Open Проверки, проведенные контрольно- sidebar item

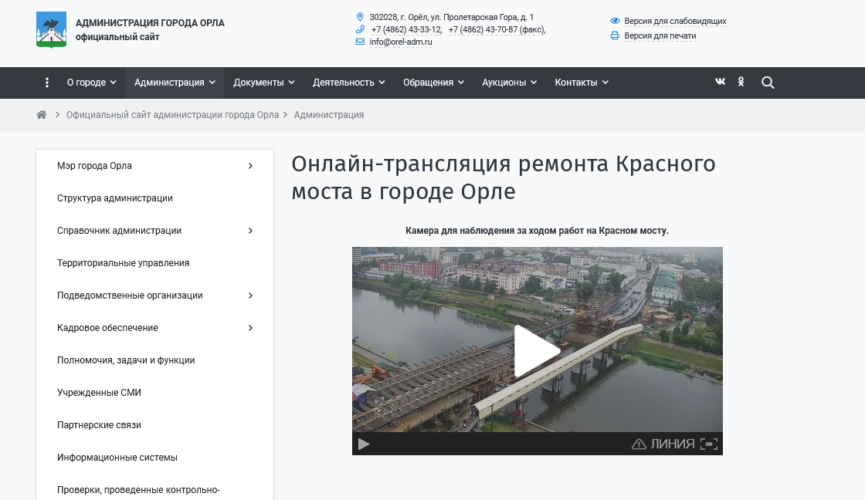[x=138, y=490]
